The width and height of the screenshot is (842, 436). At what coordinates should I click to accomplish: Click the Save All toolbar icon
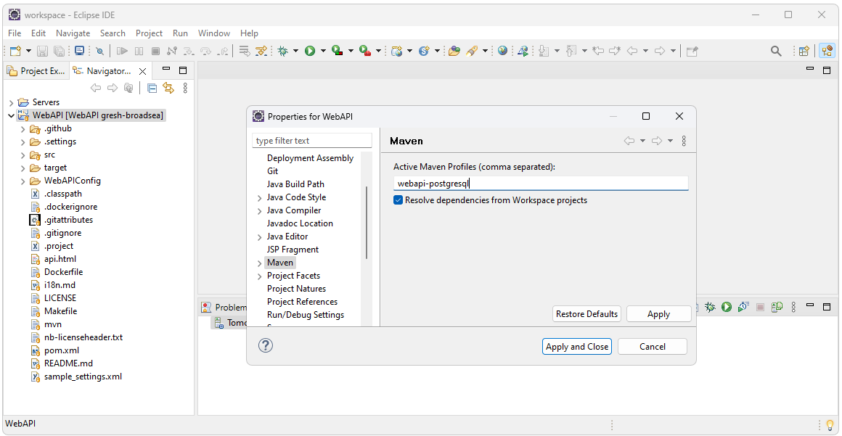[59, 51]
